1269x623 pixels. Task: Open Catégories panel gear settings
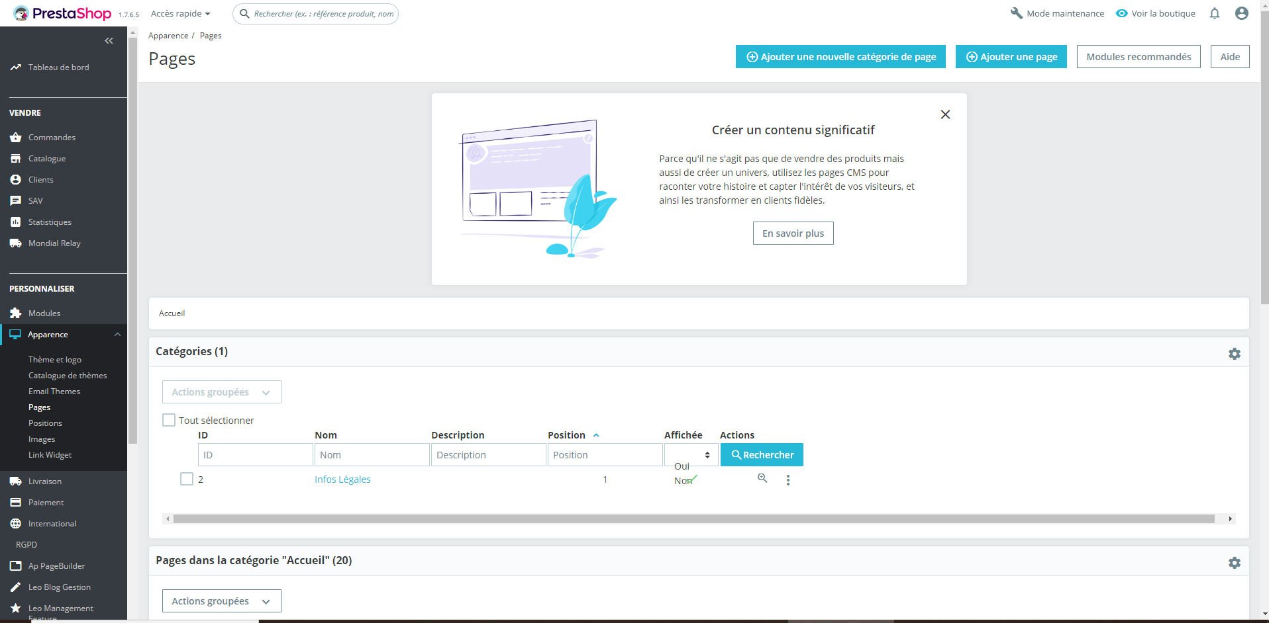tap(1235, 354)
